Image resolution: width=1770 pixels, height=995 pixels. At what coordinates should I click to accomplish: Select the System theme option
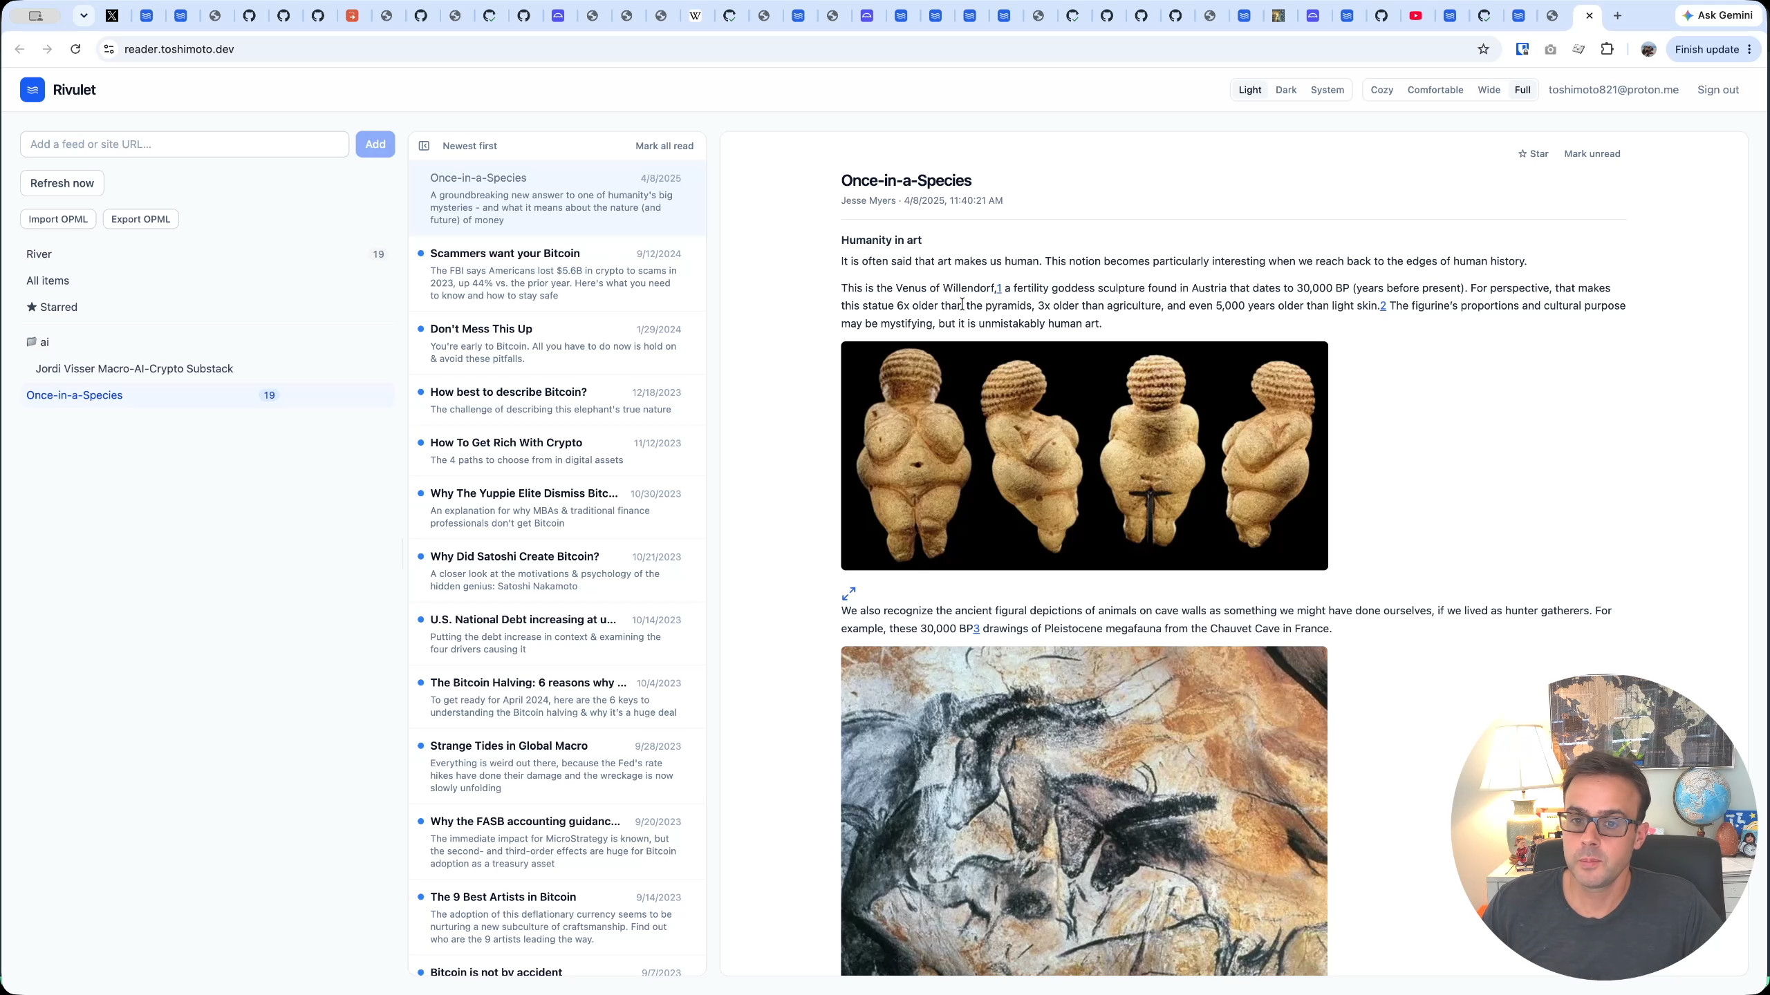click(x=1327, y=90)
